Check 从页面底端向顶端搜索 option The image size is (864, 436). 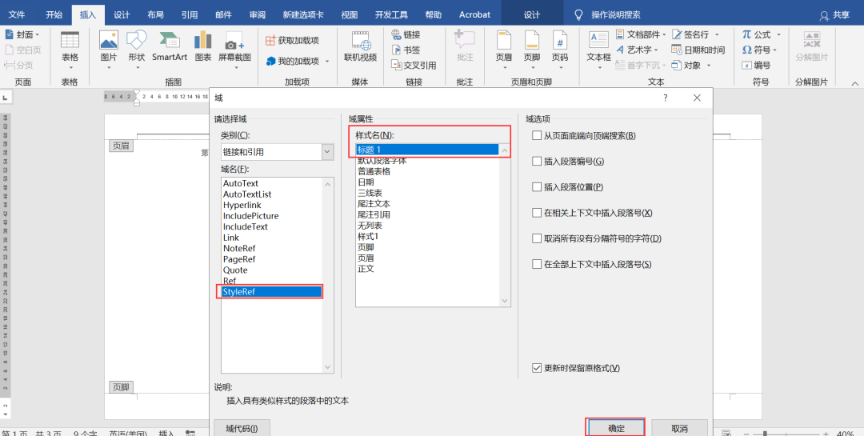click(538, 136)
